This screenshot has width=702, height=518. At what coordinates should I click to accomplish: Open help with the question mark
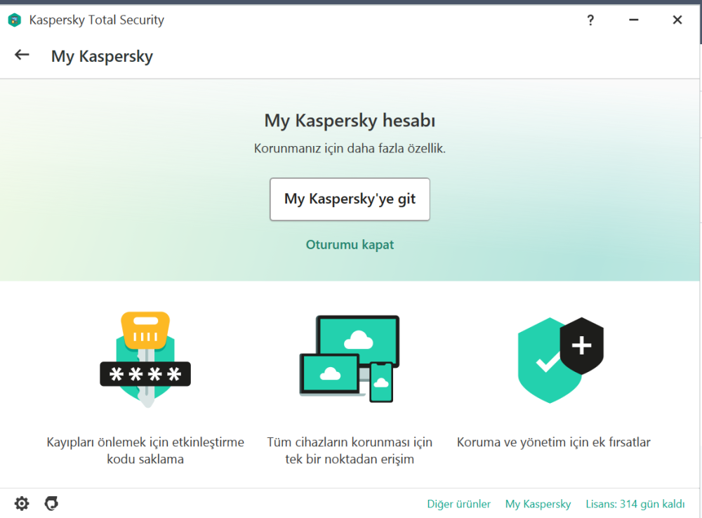tap(590, 20)
